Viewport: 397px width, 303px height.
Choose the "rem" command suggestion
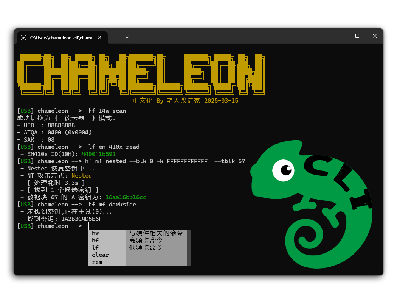coord(97,262)
